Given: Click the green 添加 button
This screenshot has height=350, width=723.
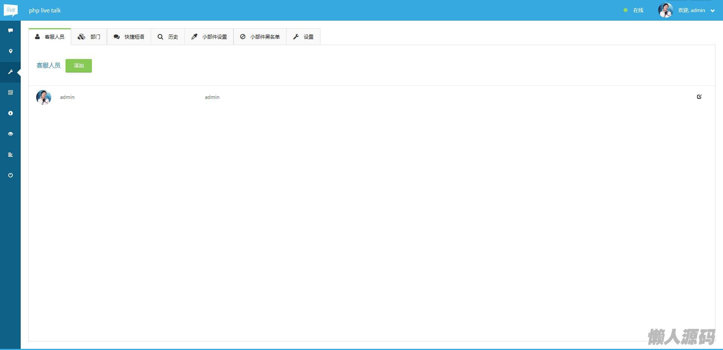Looking at the screenshot, I should pyautogui.click(x=79, y=66).
